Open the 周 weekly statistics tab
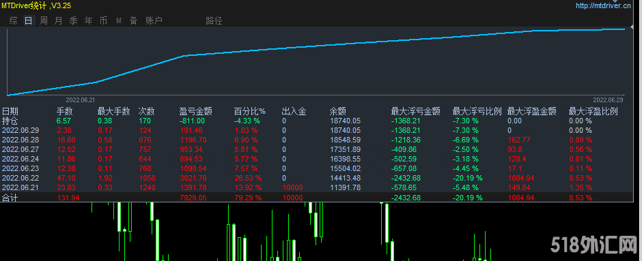Viewport: 642px width, 261px height. 44,20
